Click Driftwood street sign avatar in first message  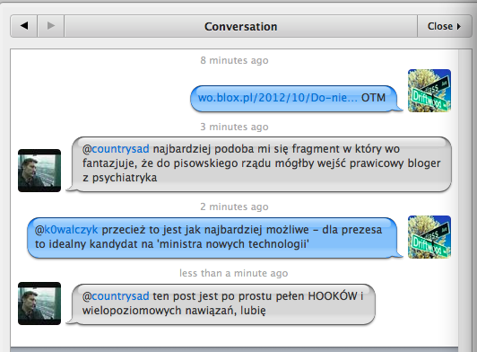429,91
